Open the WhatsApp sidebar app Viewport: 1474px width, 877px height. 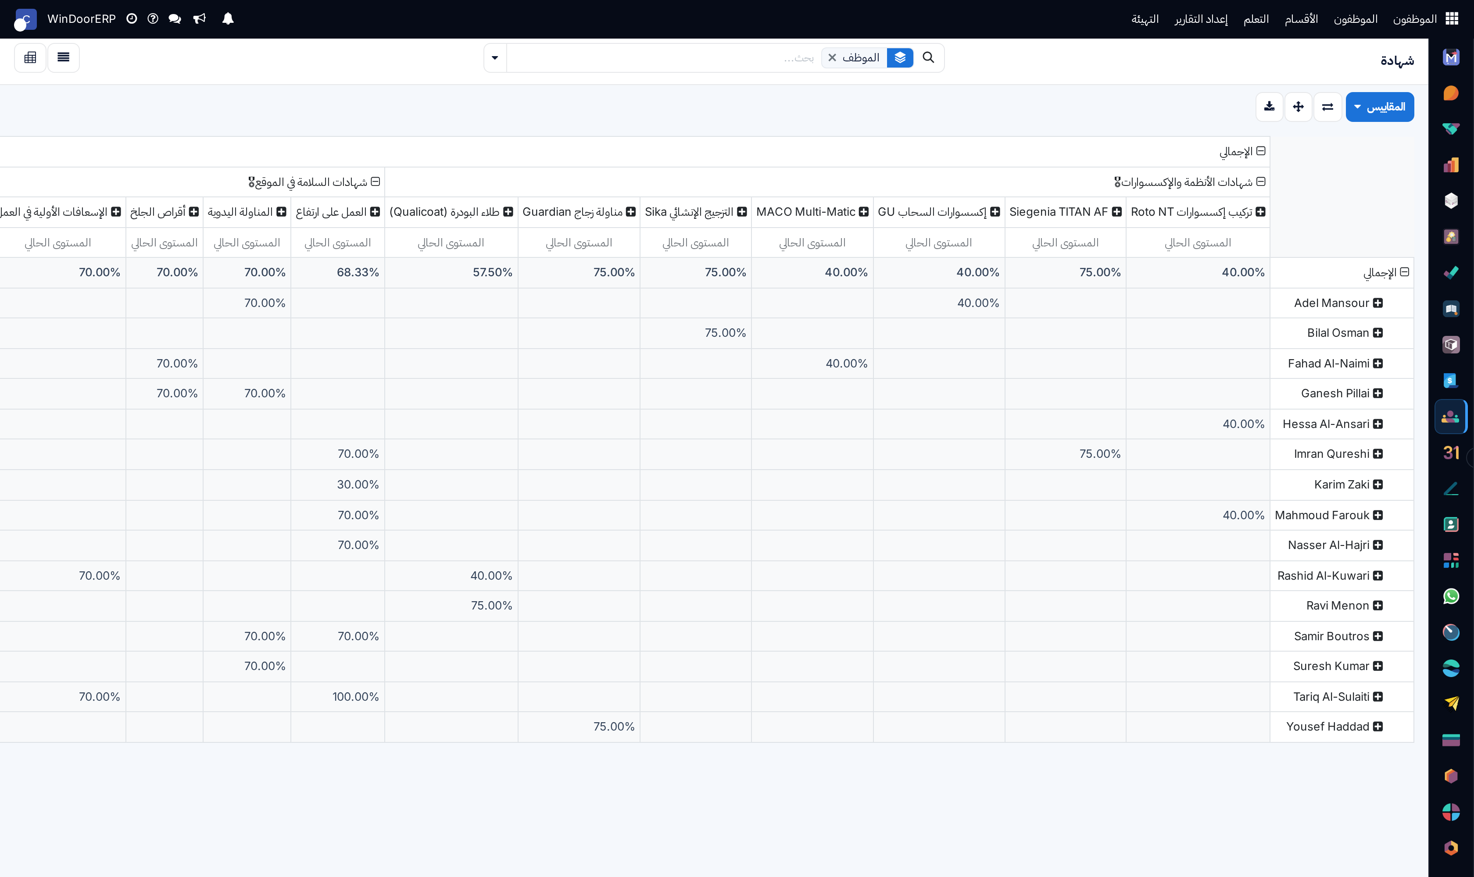coord(1451,596)
